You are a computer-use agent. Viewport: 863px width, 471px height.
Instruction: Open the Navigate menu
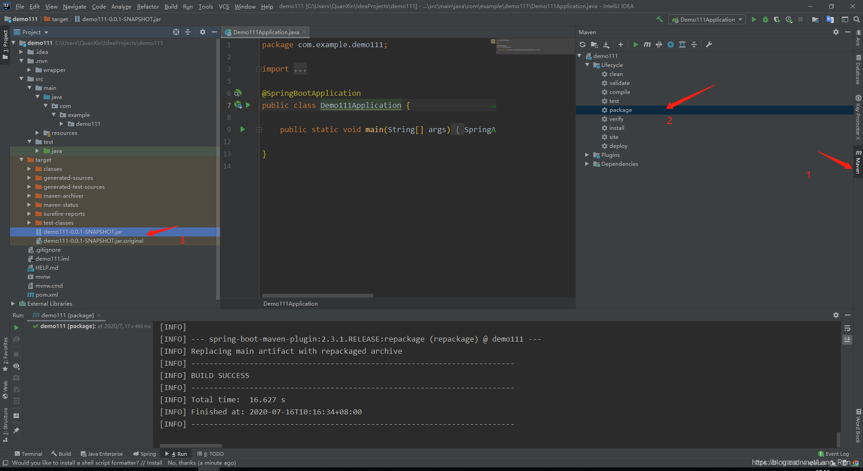(x=74, y=6)
